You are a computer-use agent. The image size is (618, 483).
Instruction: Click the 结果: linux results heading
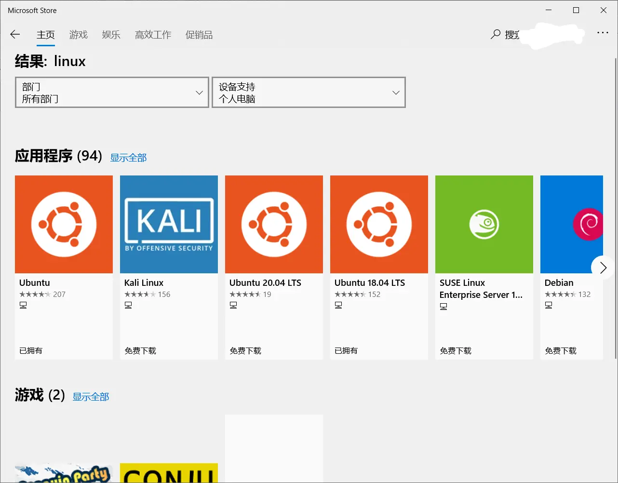coord(50,61)
